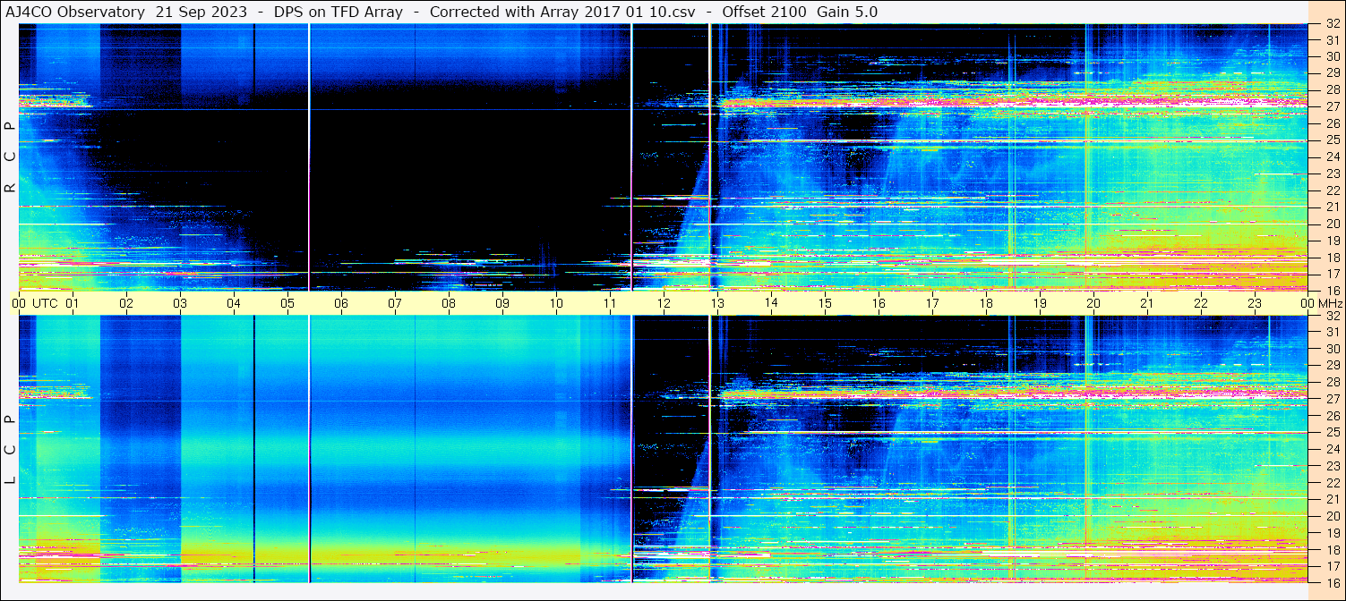Image resolution: width=1346 pixels, height=601 pixels.
Task: Click 18 MHz on lower panel frequency scale
Action: [1332, 550]
